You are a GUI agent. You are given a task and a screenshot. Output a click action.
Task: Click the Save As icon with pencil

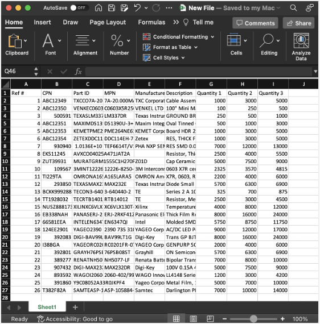124,8
